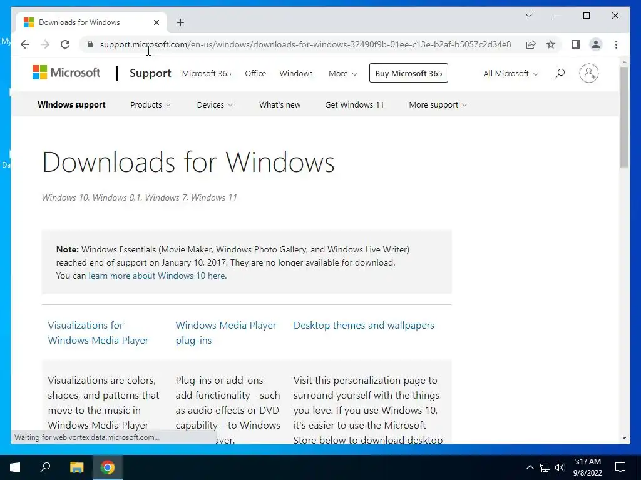Screen dimensions: 641x480
Task: Open a new tab with the plus icon
Action: (x=180, y=22)
